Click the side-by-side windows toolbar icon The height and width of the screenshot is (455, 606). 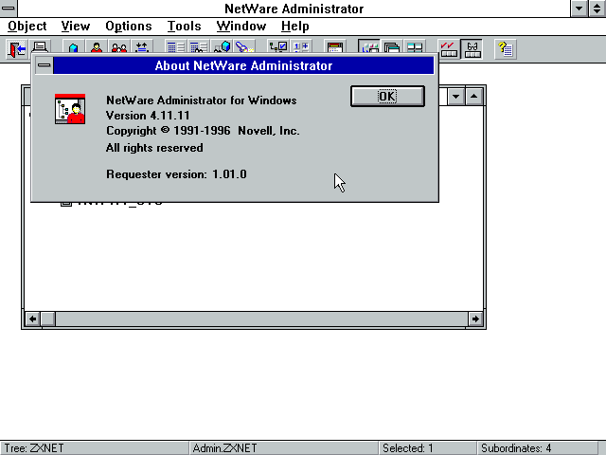point(415,47)
